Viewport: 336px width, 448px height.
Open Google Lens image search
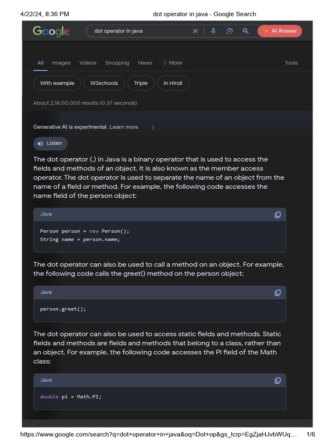tap(229, 31)
